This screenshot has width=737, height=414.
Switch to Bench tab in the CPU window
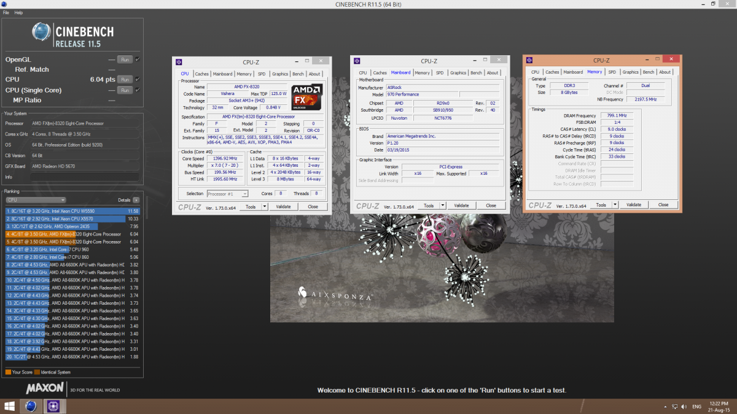pyautogui.click(x=298, y=74)
